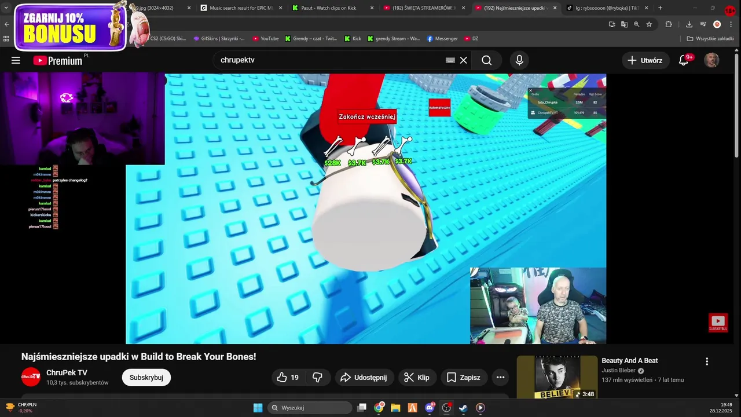Image resolution: width=741 pixels, height=417 pixels.
Task: Subscribe with the Subskrybuj button
Action: 146,378
